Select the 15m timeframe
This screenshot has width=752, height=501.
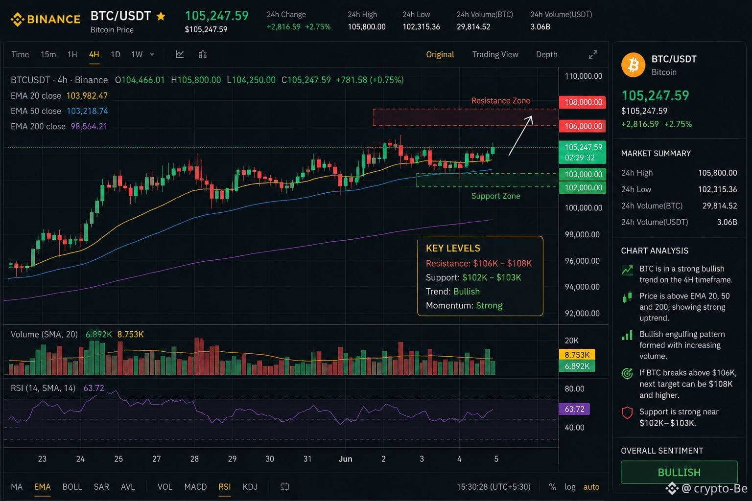[48, 54]
